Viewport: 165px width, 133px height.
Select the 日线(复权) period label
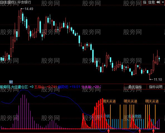8,2
